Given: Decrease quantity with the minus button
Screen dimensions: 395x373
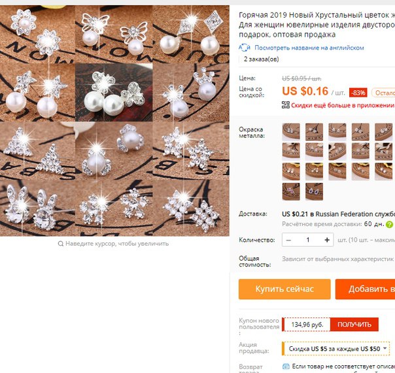Looking at the screenshot, I should (288, 240).
